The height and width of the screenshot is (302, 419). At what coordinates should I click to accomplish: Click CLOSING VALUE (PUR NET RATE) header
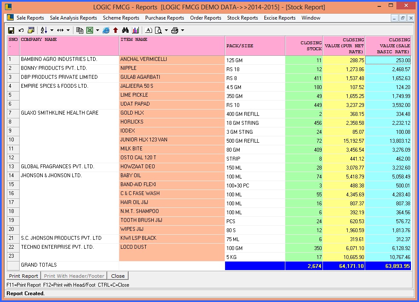(x=344, y=46)
